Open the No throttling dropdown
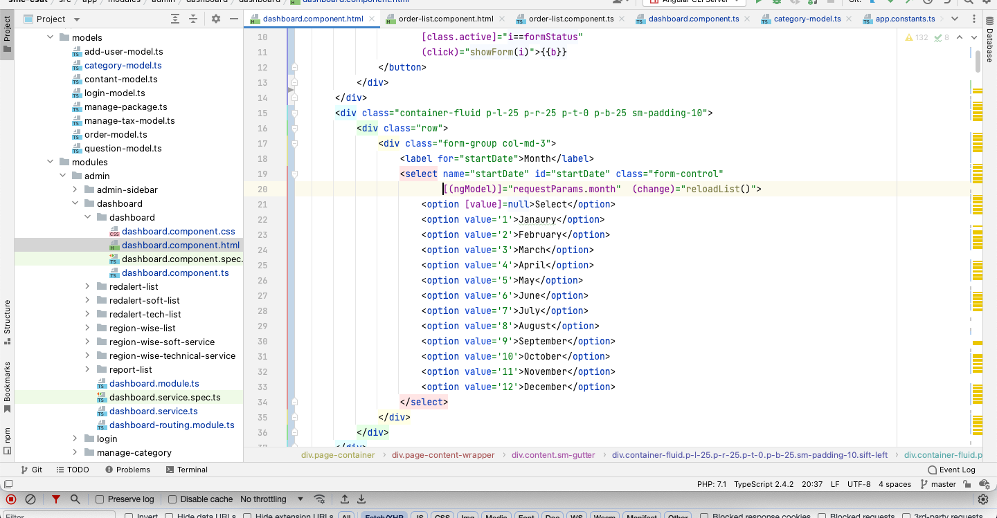Viewport: 997px width, 518px height. coord(271,499)
